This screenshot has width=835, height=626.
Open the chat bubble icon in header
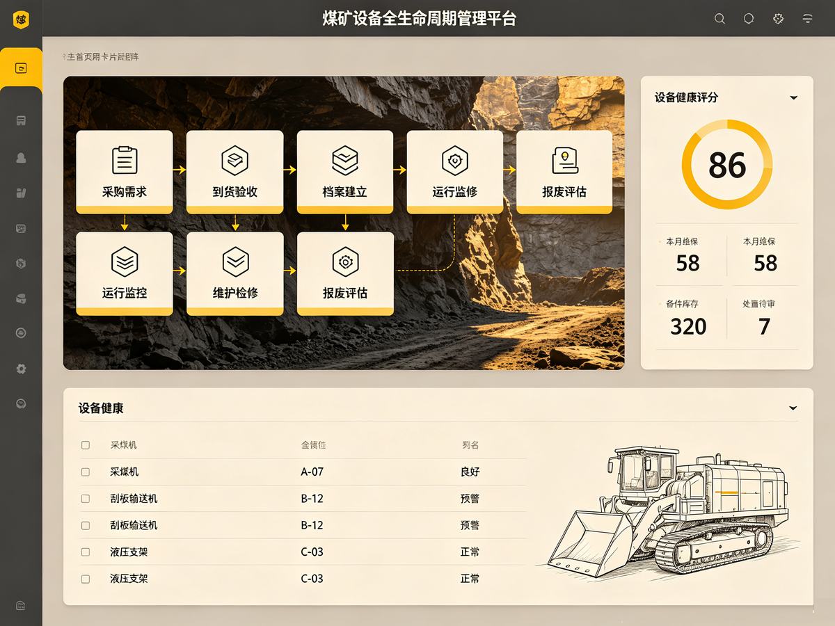pyautogui.click(x=749, y=19)
